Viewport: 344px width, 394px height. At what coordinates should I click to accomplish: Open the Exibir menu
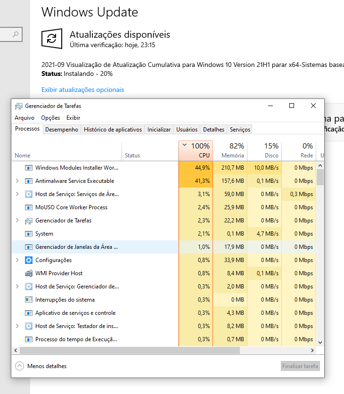point(73,118)
